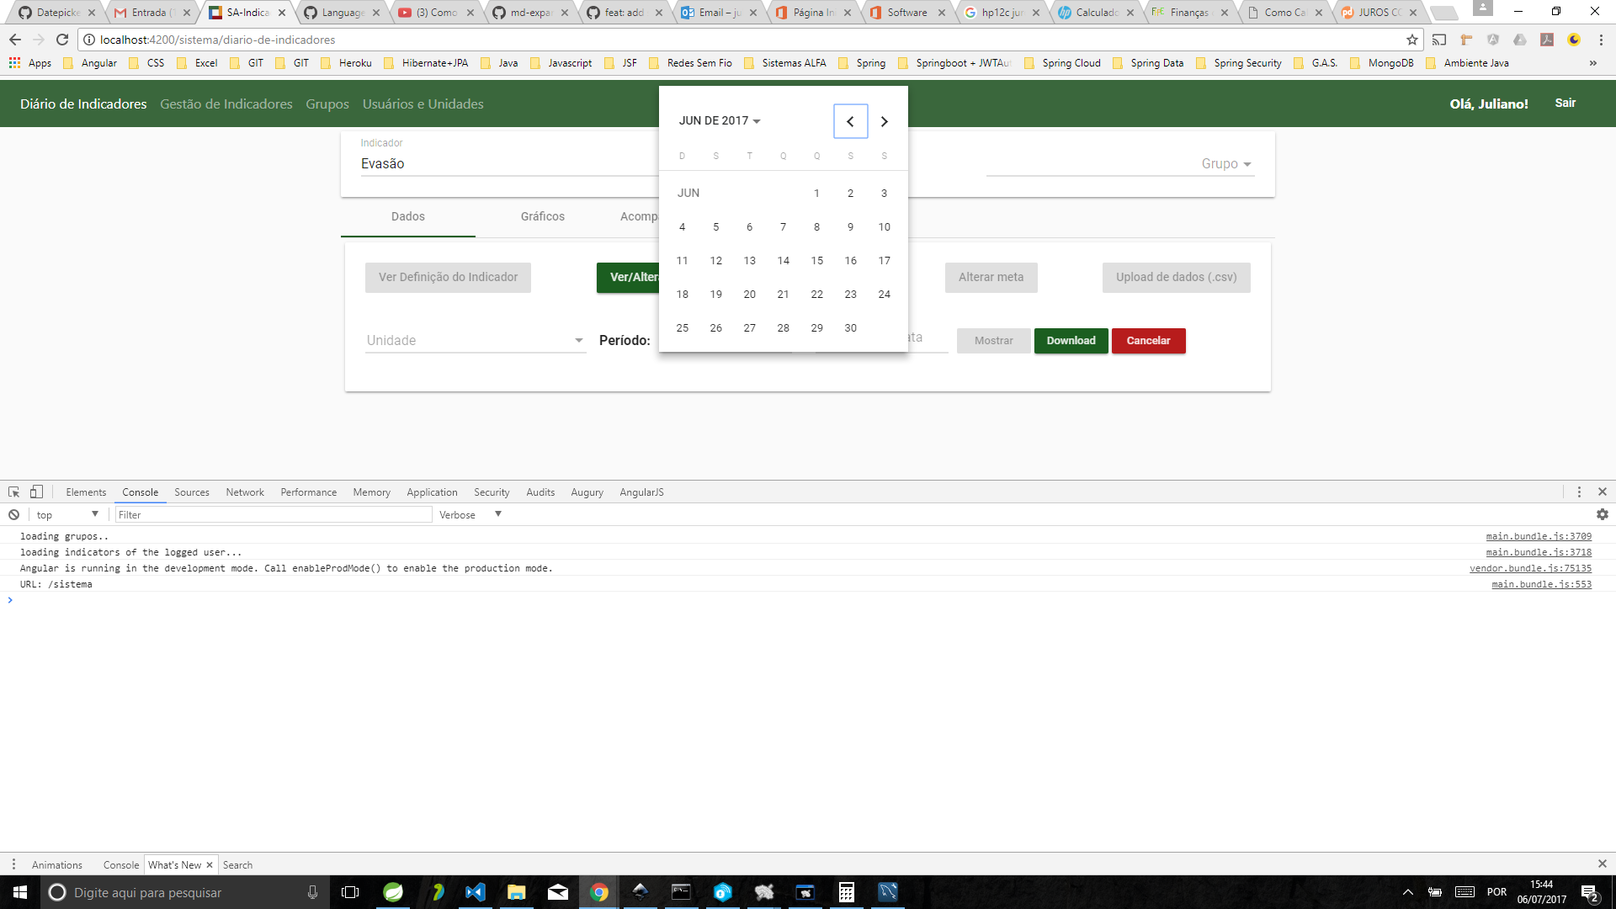
Task: Clear the console log
Action: pos(13,515)
